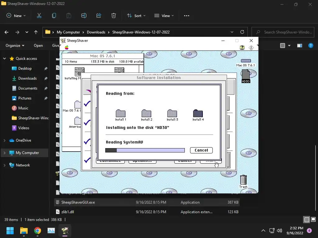Image resolution: width=318 pixels, height=238 pixels.
Task: Expand address bar history dropdown
Action: [232, 32]
